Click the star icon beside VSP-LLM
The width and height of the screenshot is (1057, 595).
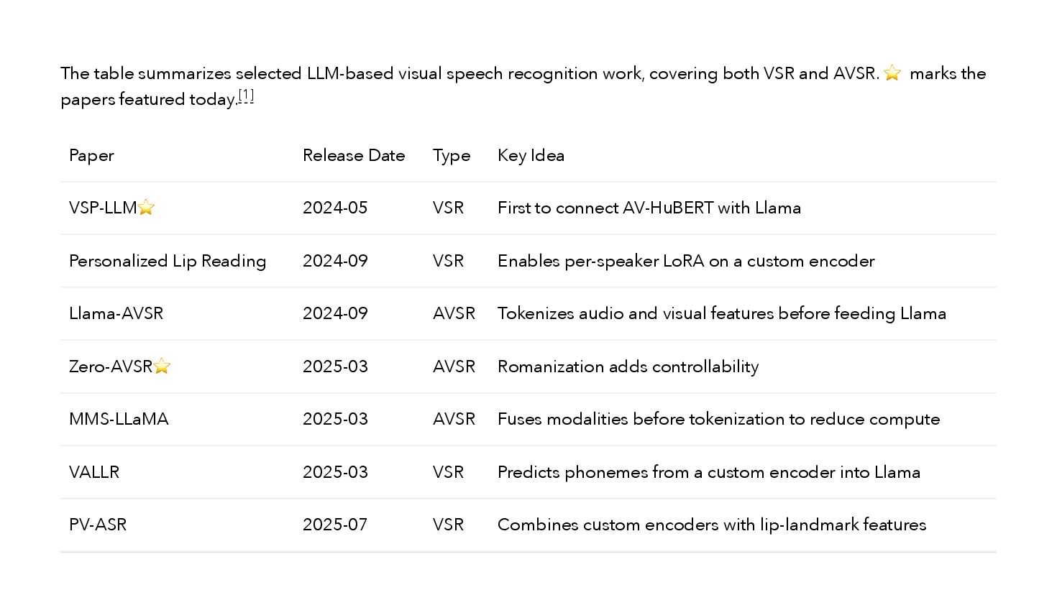146,208
